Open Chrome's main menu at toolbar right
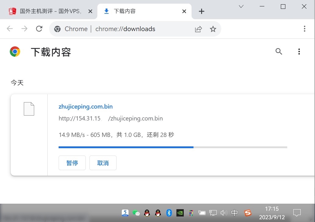The width and height of the screenshot is (315, 222). click(x=304, y=29)
